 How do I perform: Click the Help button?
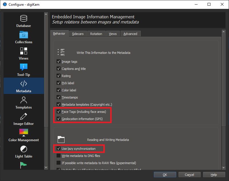click(214, 175)
